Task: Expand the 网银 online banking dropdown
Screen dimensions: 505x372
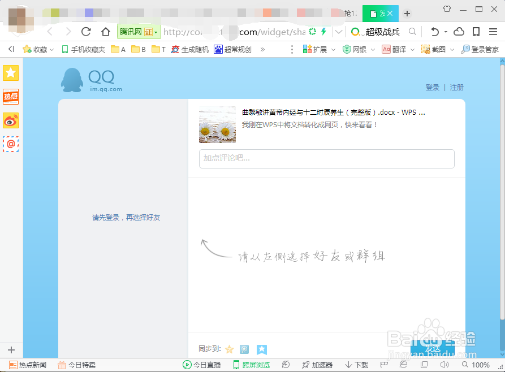Action: (x=373, y=50)
